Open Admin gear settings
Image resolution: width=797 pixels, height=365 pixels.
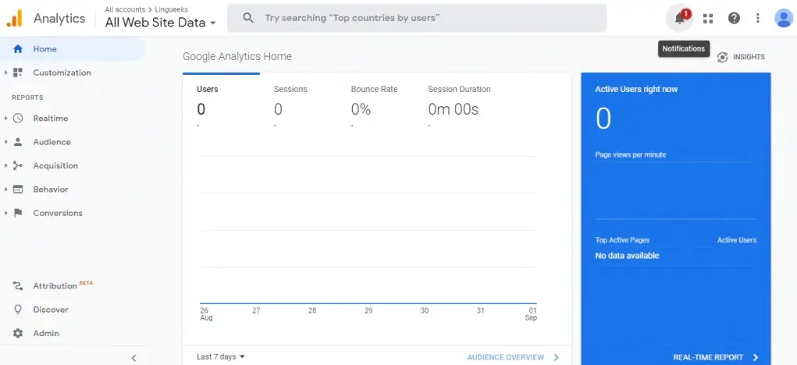point(45,333)
